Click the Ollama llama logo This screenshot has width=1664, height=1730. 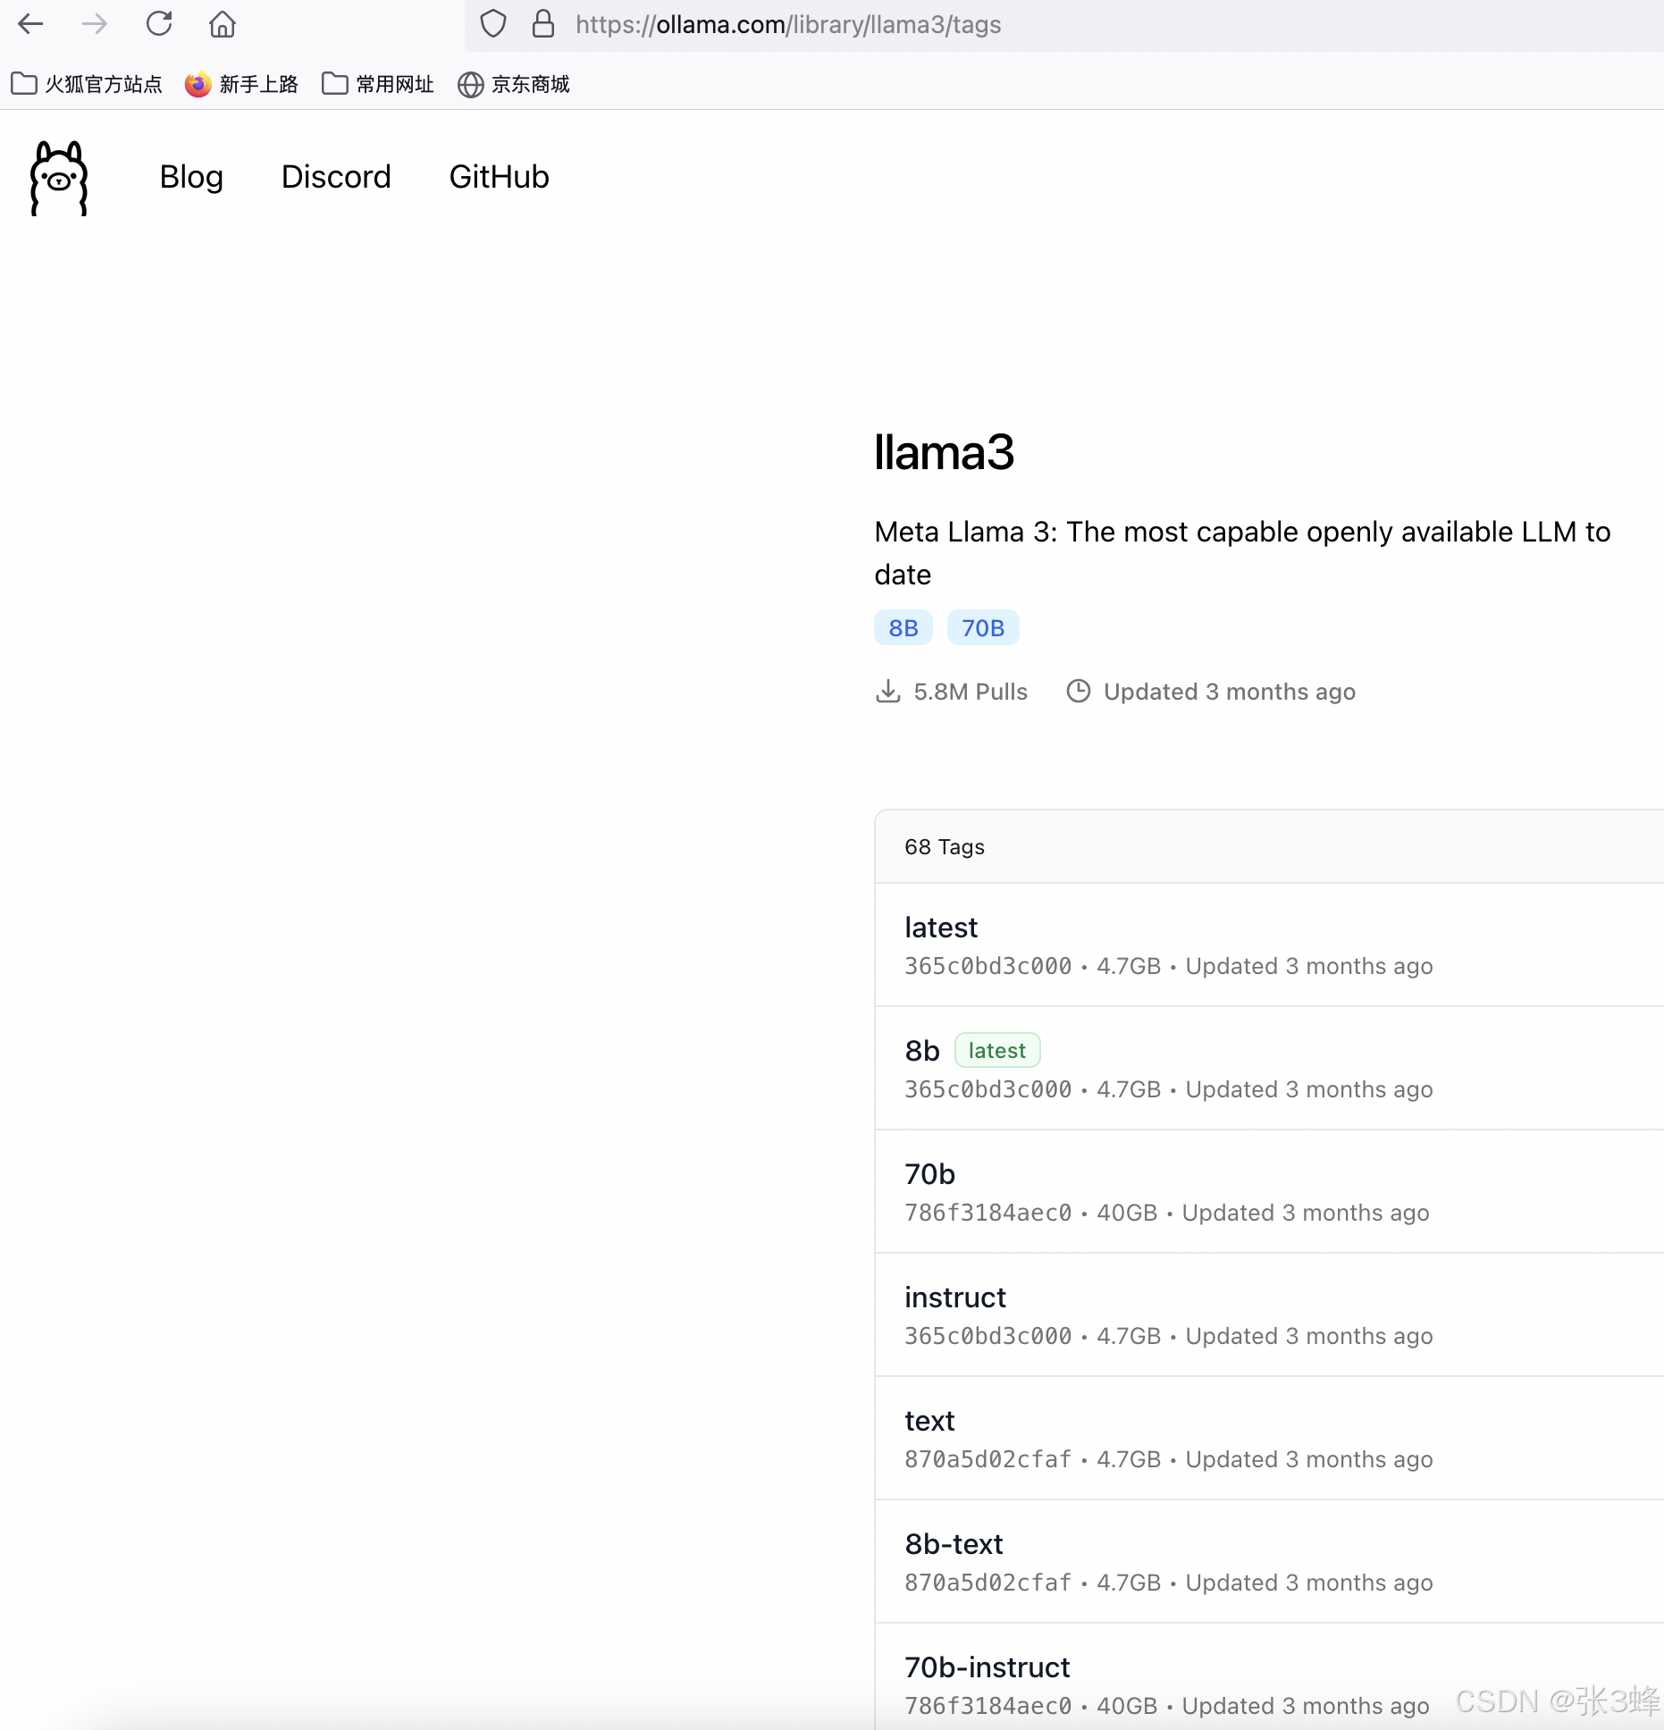pos(59,178)
